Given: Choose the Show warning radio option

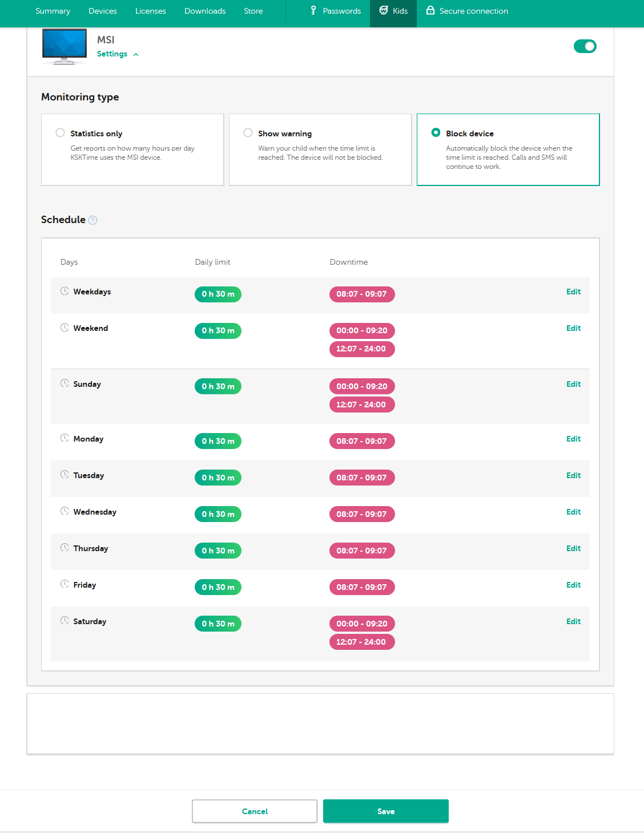Looking at the screenshot, I should click(x=248, y=133).
